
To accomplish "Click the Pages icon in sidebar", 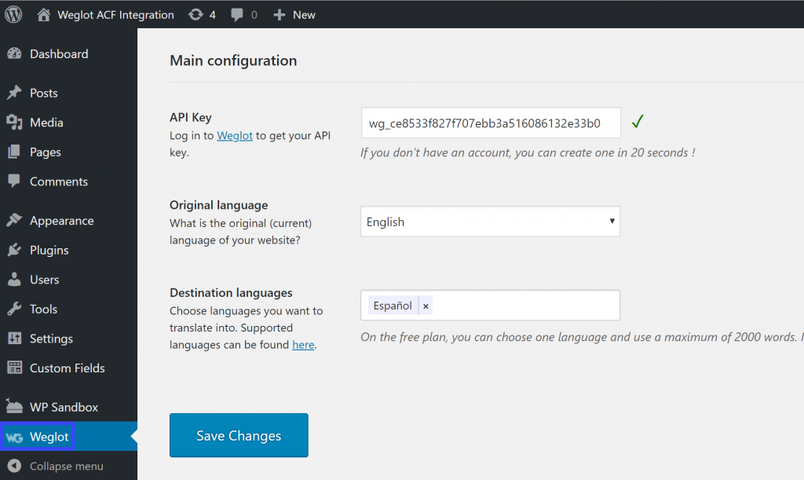I will click(14, 152).
